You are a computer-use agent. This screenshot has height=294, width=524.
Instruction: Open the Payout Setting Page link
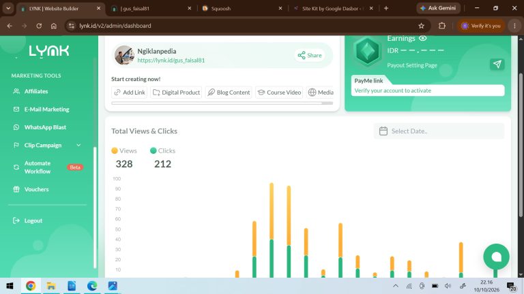[411, 65]
